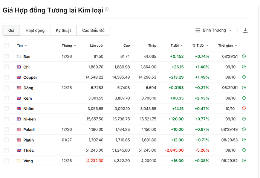Tick the checkbox for Nhôm row
This screenshot has width=260, height=178.
pyautogui.click(x=6, y=109)
